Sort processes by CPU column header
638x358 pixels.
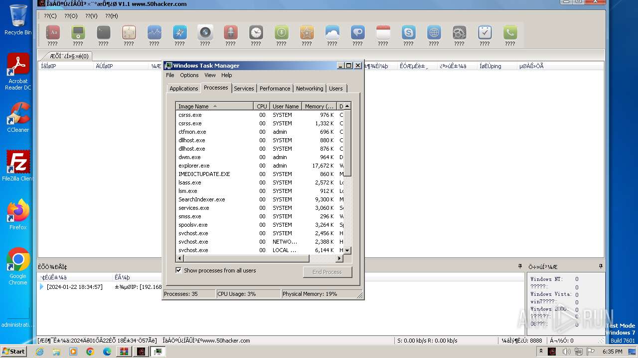tap(262, 106)
